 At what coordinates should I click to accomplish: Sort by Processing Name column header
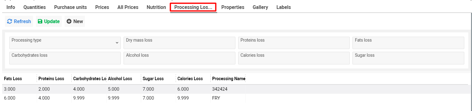(x=229, y=79)
